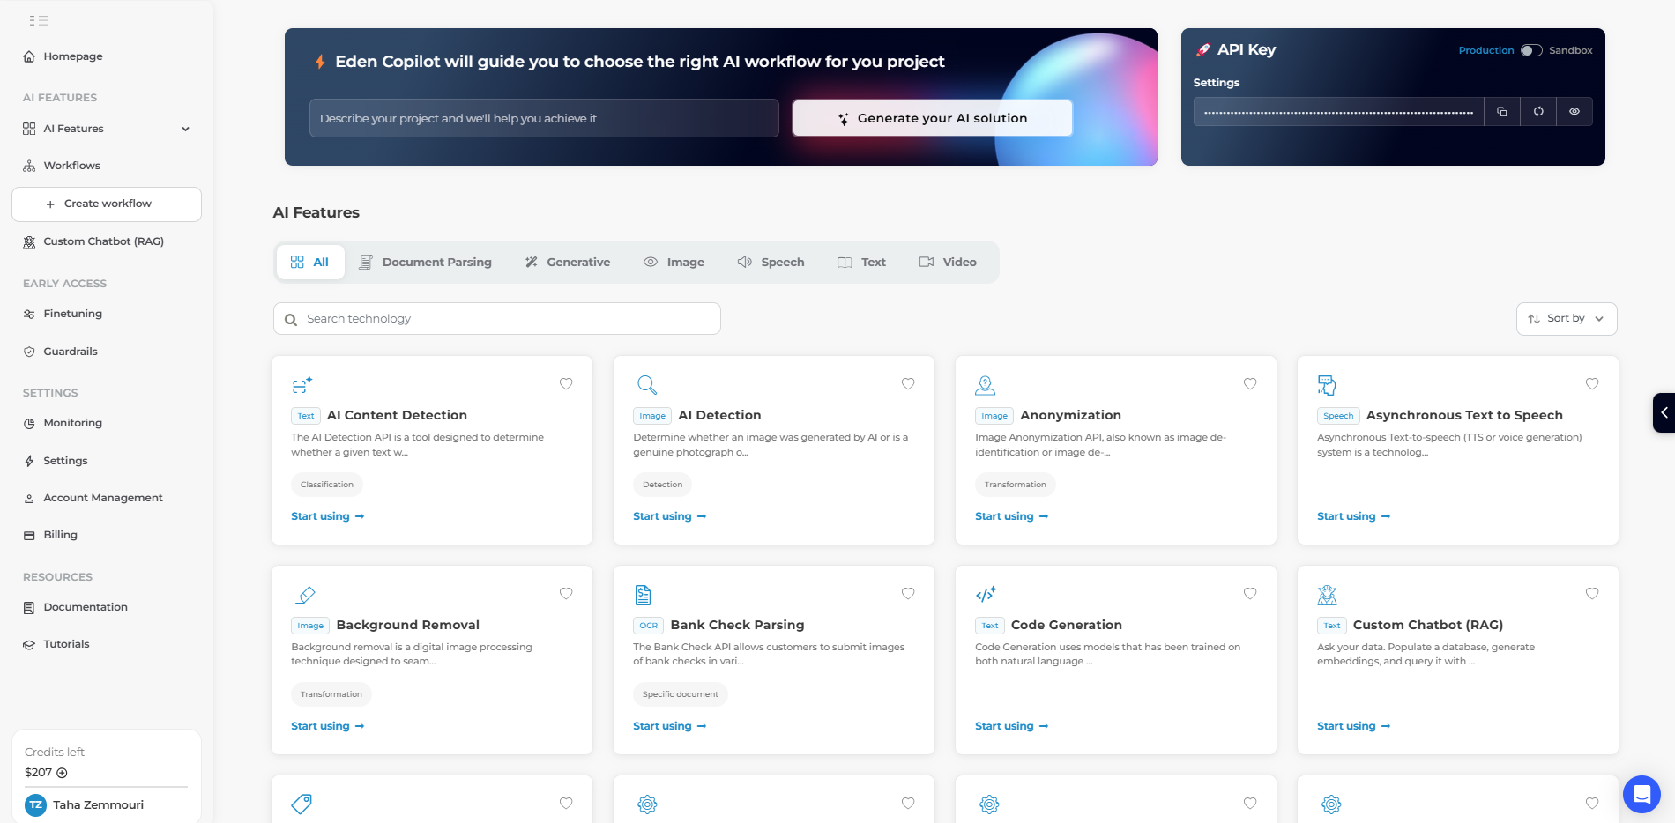Click the Classification tag chip
This screenshot has width=1675, height=823.
click(327, 485)
